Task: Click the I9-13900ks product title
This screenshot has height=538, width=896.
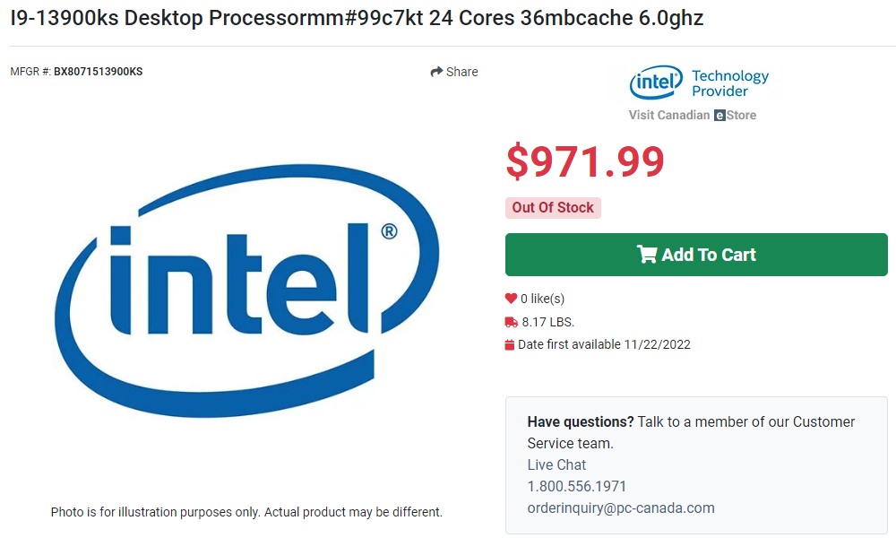Action: 357,19
